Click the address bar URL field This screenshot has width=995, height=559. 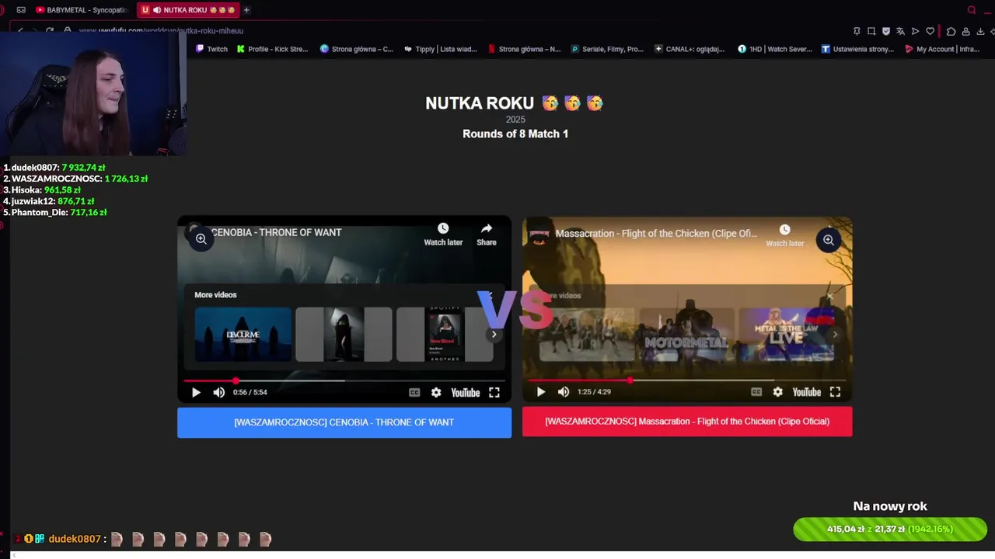tap(161, 31)
